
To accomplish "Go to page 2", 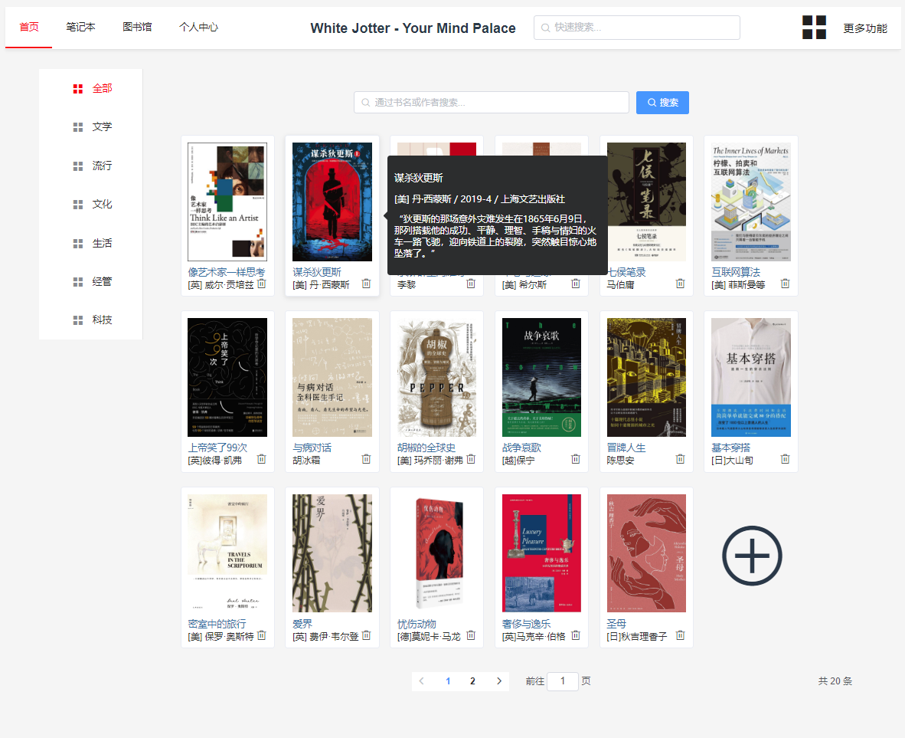I will 472,681.
